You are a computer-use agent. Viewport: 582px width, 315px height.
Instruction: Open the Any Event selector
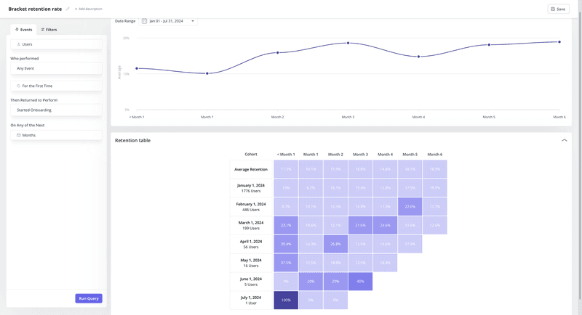click(56, 68)
